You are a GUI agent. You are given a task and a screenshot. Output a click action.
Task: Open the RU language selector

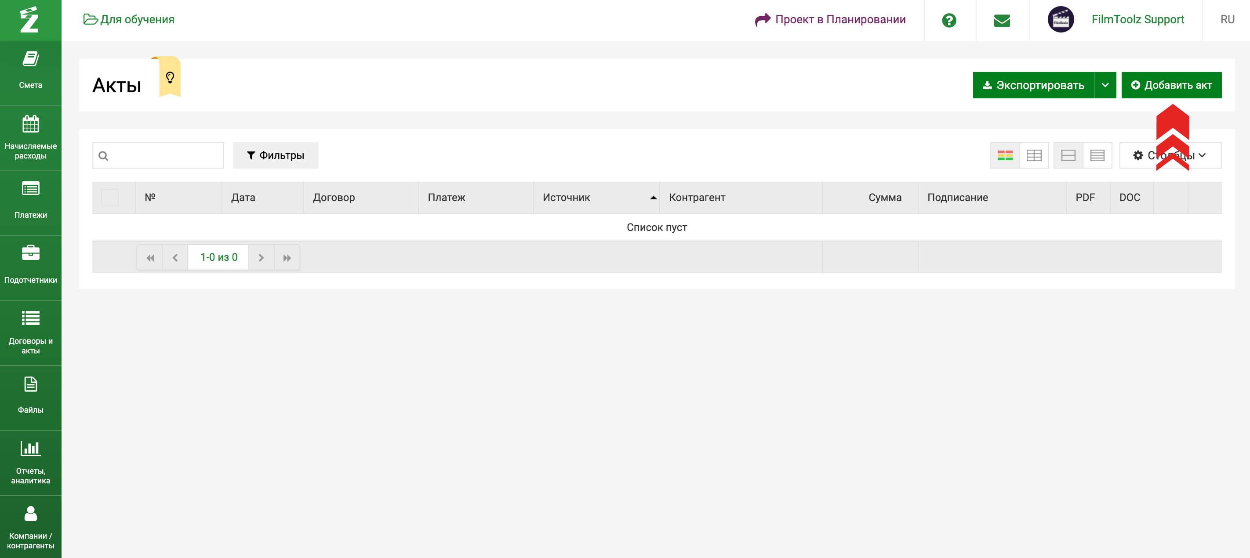click(1227, 19)
